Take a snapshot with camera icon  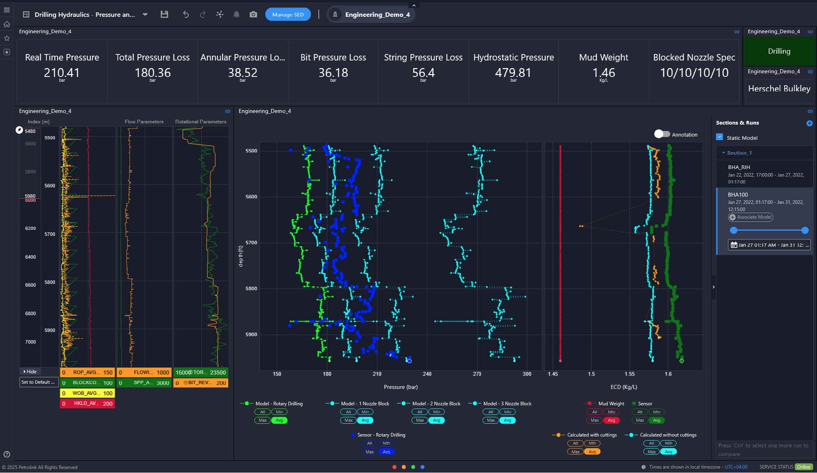[253, 14]
